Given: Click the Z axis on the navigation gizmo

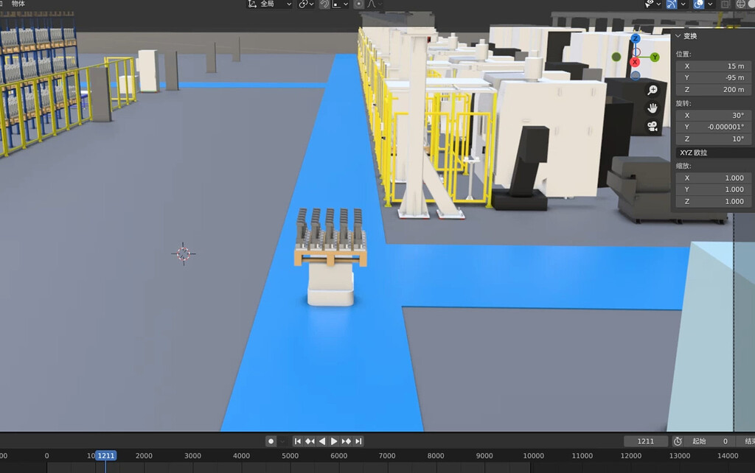Looking at the screenshot, I should pos(636,38).
